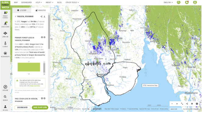Click the green search icon in header
The height and width of the screenshot is (113, 202).
[x=179, y=2]
